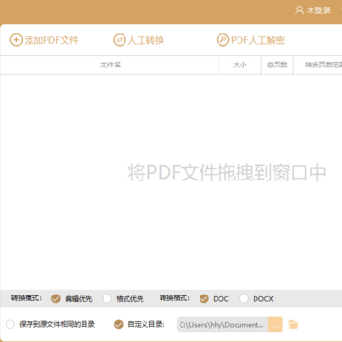Viewport: 342px width, 342px height.
Task: Select the 格式优先 conversion mode
Action: [x=107, y=298]
